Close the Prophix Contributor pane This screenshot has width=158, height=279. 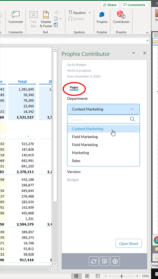pyautogui.click(x=145, y=53)
